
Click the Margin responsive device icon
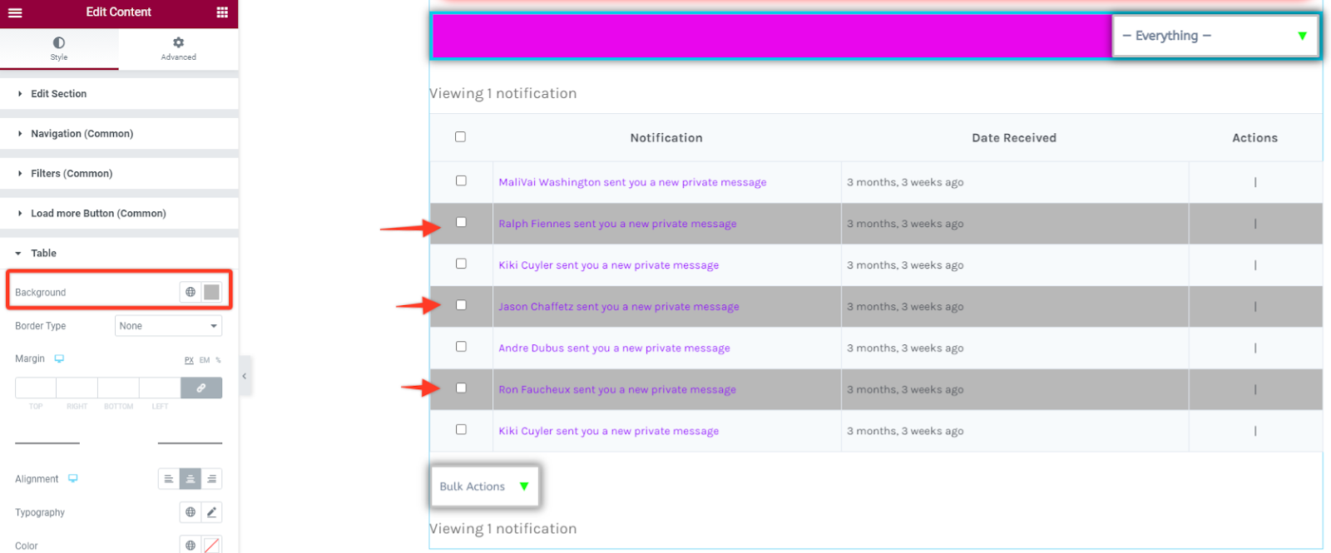click(x=59, y=358)
